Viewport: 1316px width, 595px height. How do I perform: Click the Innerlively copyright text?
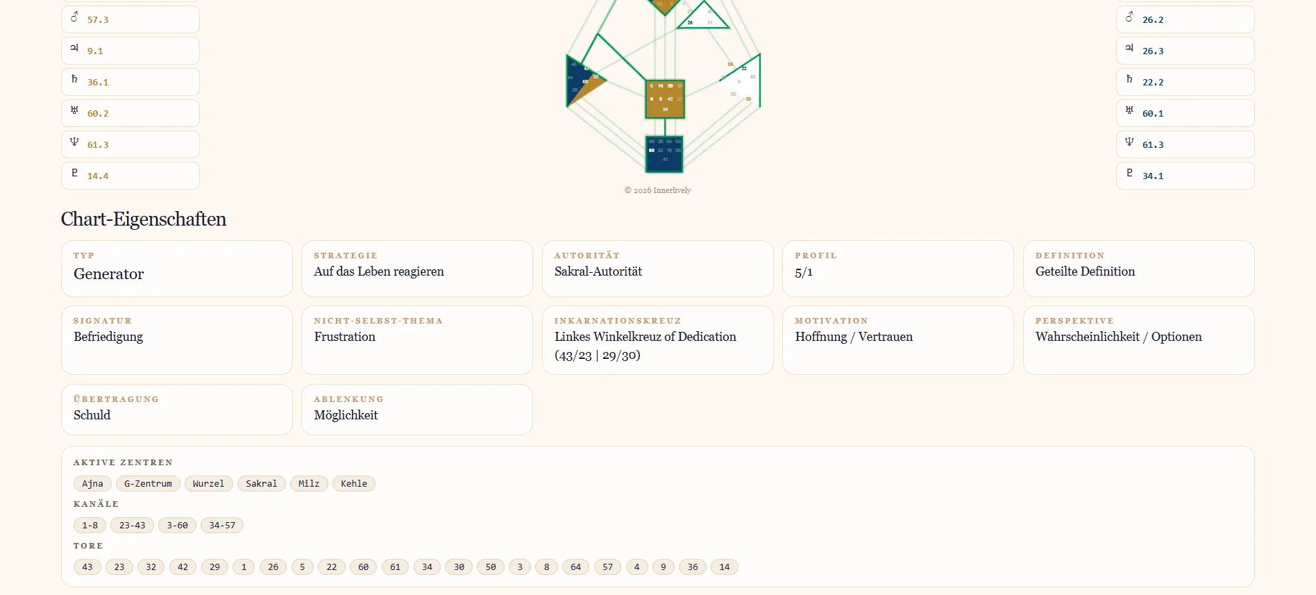tap(657, 190)
